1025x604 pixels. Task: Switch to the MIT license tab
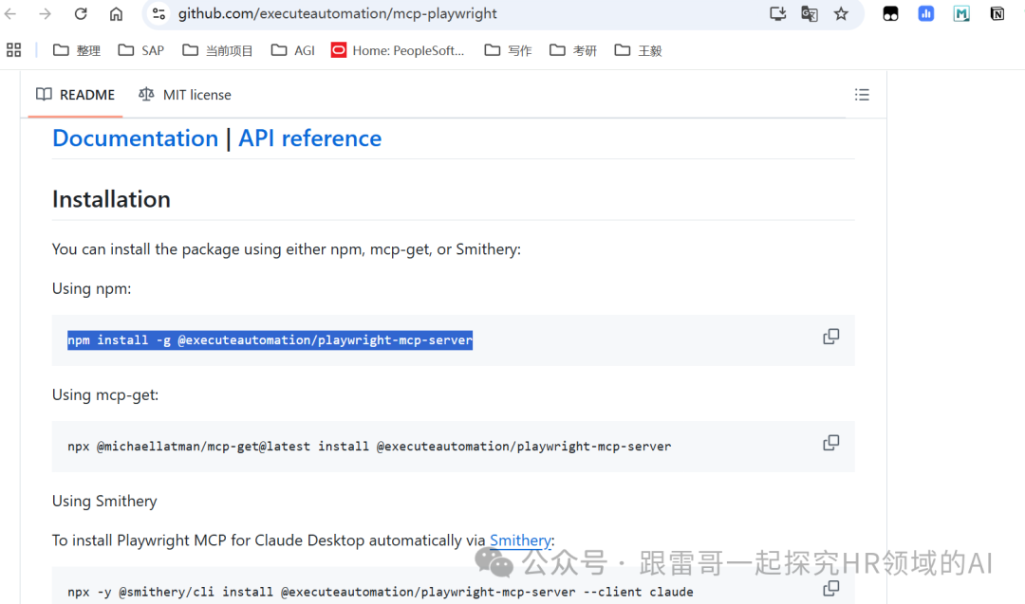[x=185, y=95]
